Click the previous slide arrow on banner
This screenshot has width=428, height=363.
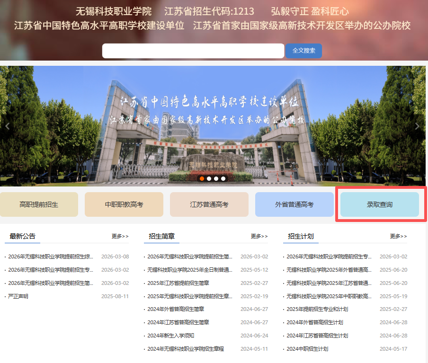click(x=7, y=126)
